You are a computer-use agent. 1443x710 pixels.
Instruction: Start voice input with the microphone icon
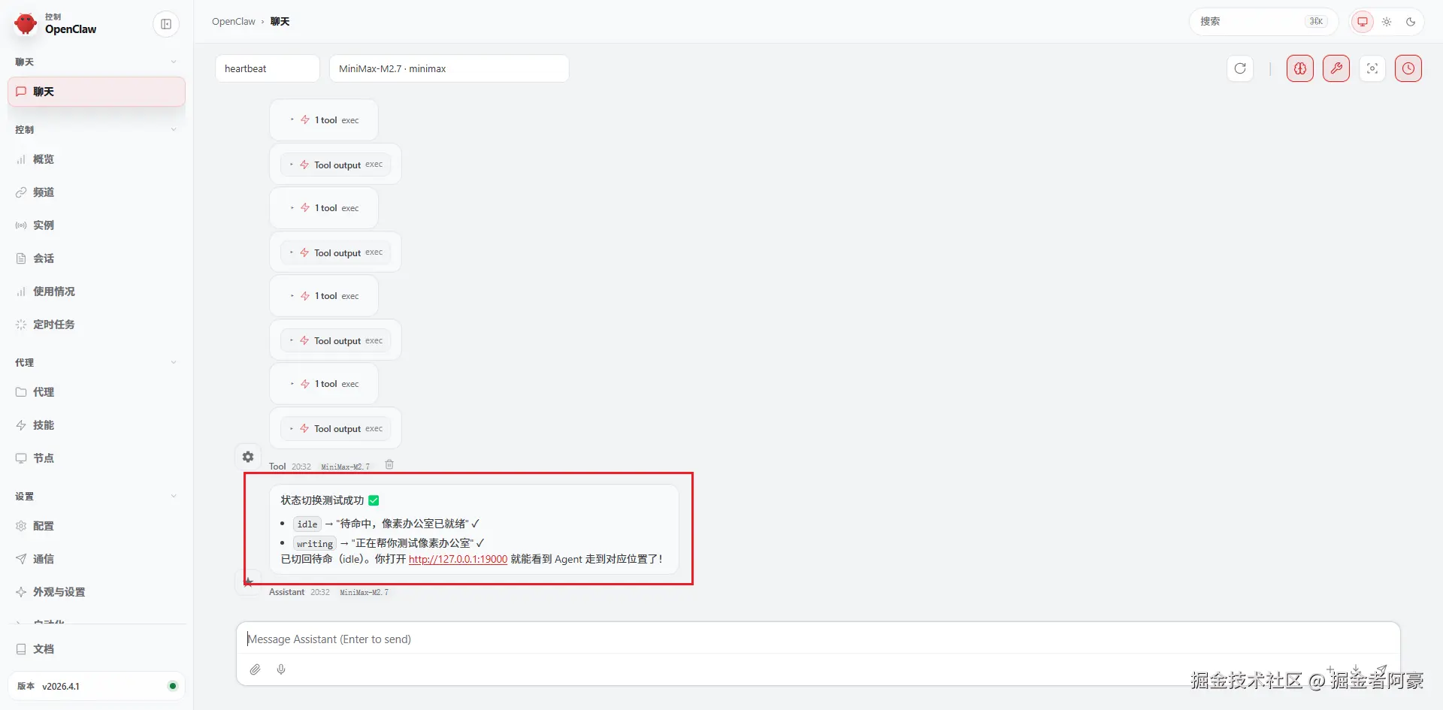(x=281, y=669)
